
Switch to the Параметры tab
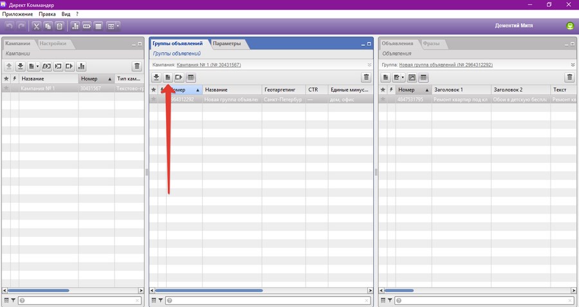coord(226,44)
